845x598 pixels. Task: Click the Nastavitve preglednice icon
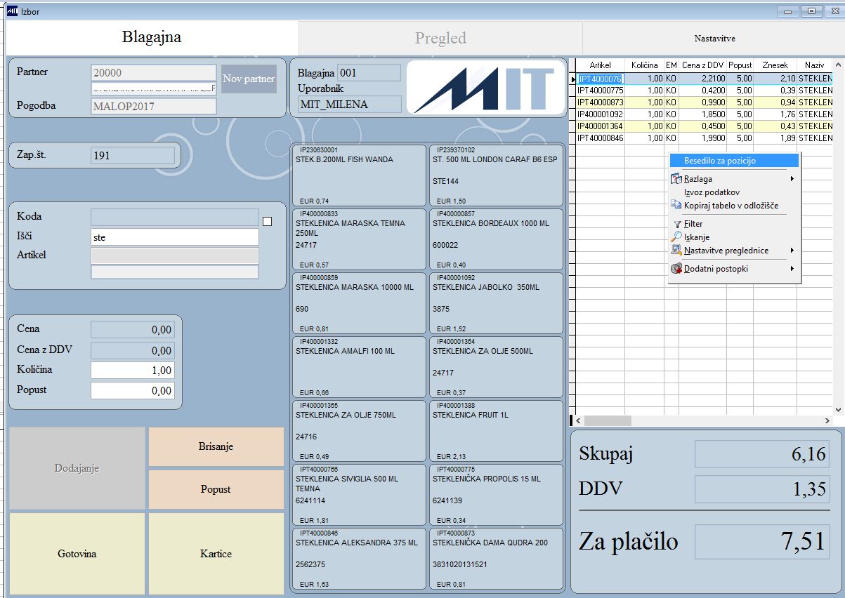tap(676, 251)
